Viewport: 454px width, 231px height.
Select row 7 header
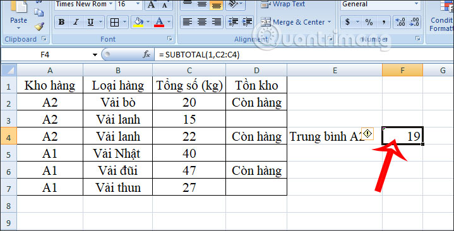(9, 187)
